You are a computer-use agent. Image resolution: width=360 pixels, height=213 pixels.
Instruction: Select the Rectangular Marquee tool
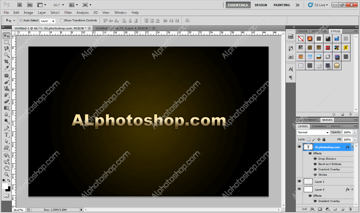click(6, 42)
